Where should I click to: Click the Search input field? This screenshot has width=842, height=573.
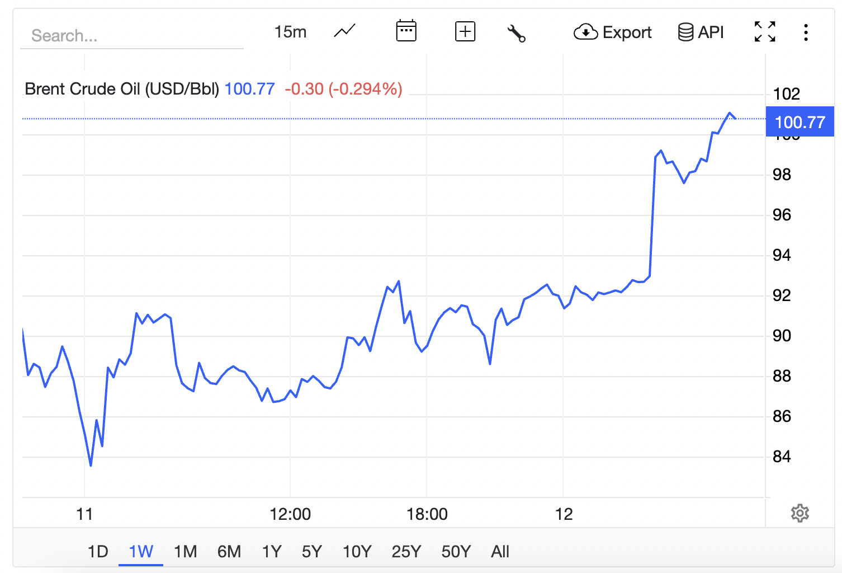tap(131, 36)
